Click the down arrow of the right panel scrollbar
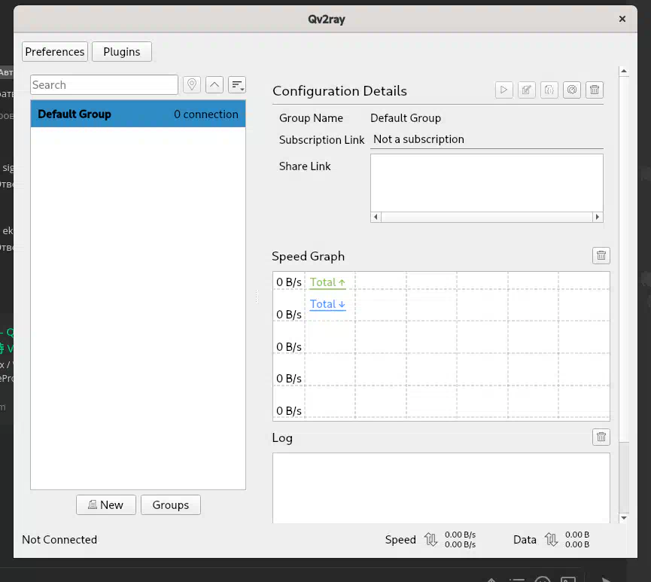651x582 pixels. (624, 517)
